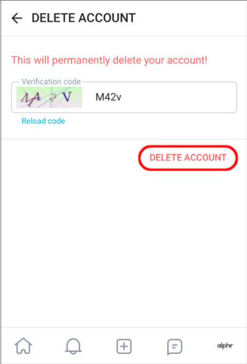Image resolution: width=247 pixels, height=364 pixels.
Task: Focus the Verification code input field
Action: coord(124,97)
